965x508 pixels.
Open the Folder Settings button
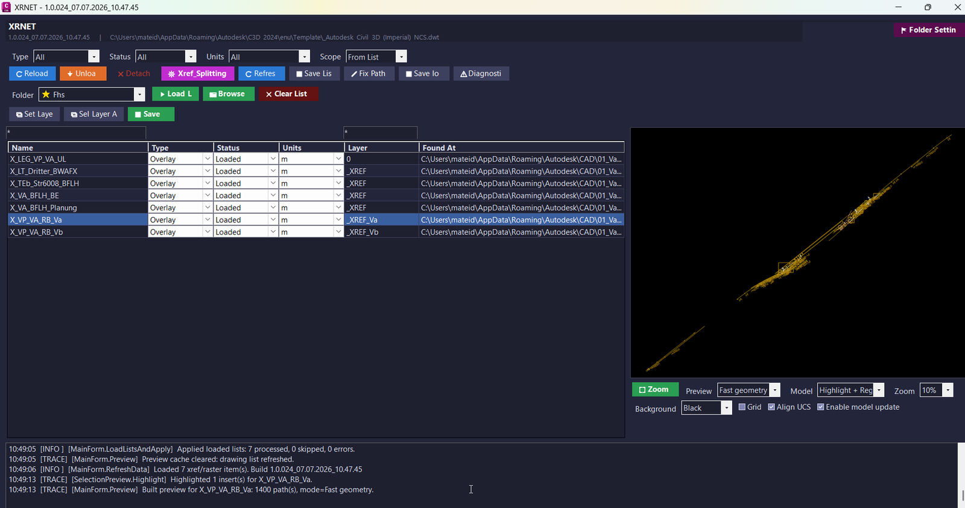point(929,30)
